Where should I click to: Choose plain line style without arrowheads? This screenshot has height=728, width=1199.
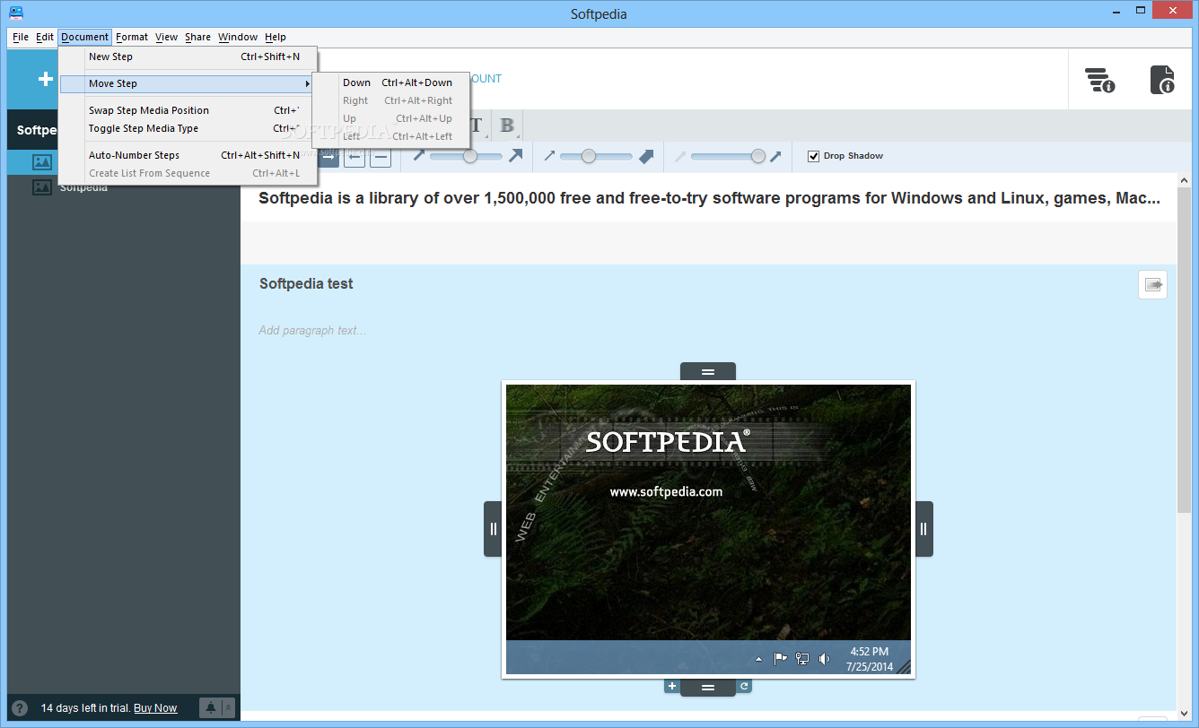point(381,157)
